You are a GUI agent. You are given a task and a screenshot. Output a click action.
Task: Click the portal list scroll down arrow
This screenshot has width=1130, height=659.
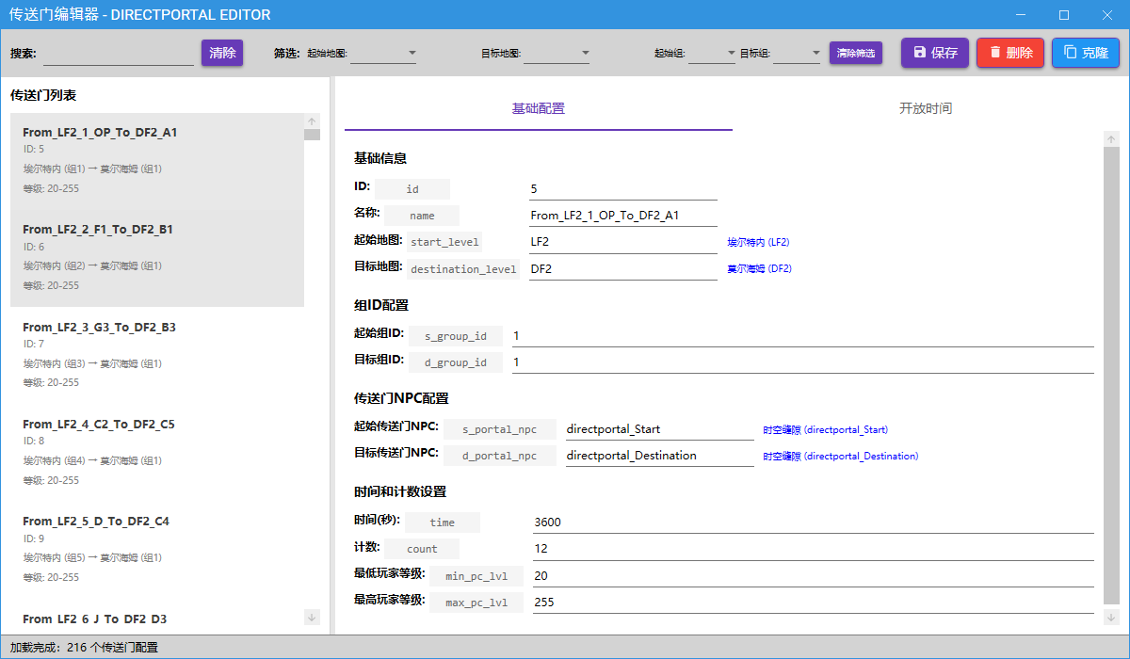click(312, 617)
